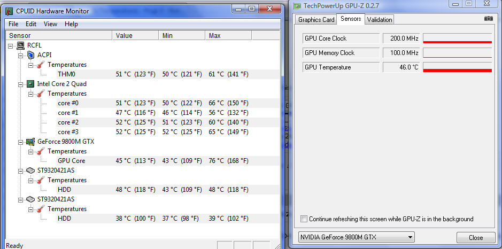Screen dimensions: 502x249
Task: Click the Ready status bar text
Action: 14,245
